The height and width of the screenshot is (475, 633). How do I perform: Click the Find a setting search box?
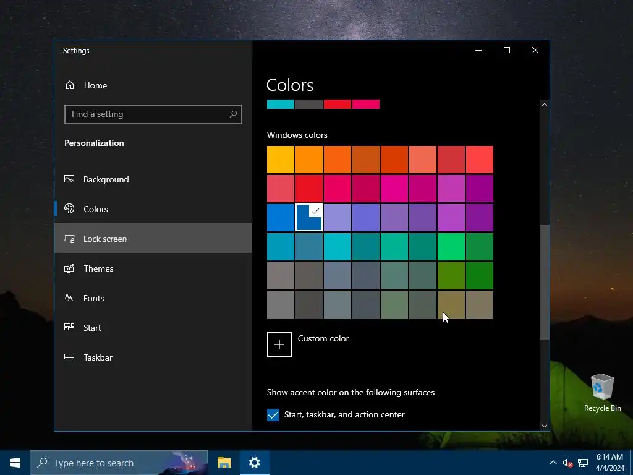tap(153, 114)
